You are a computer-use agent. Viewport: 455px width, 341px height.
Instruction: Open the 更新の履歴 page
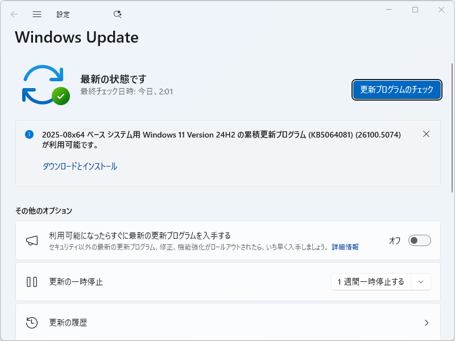click(171, 322)
